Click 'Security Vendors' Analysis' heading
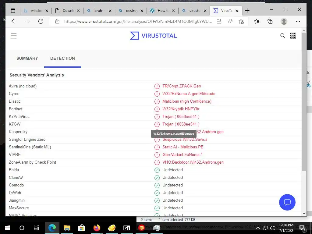 pos(37,75)
